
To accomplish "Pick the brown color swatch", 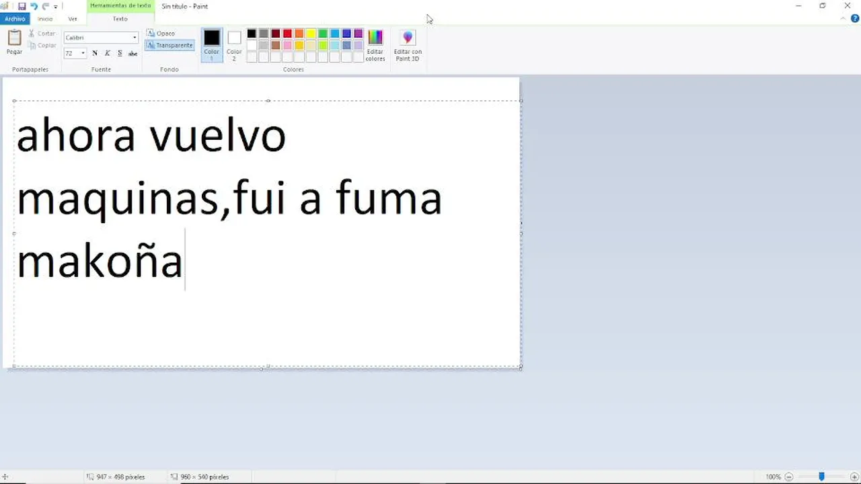I will [x=276, y=45].
